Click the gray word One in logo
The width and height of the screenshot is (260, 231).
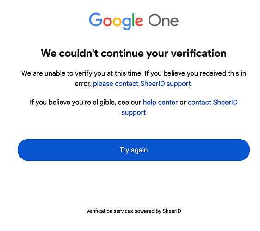click(x=163, y=20)
